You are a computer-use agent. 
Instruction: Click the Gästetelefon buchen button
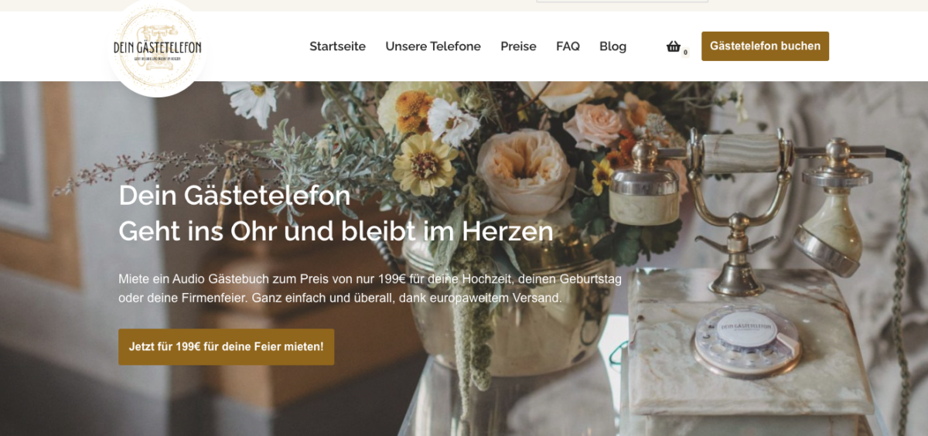pos(765,46)
